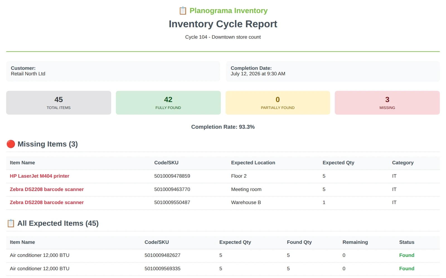Screen dimensions: 446x278
Task: Select SKU 5010009569335
Action: click(163, 269)
